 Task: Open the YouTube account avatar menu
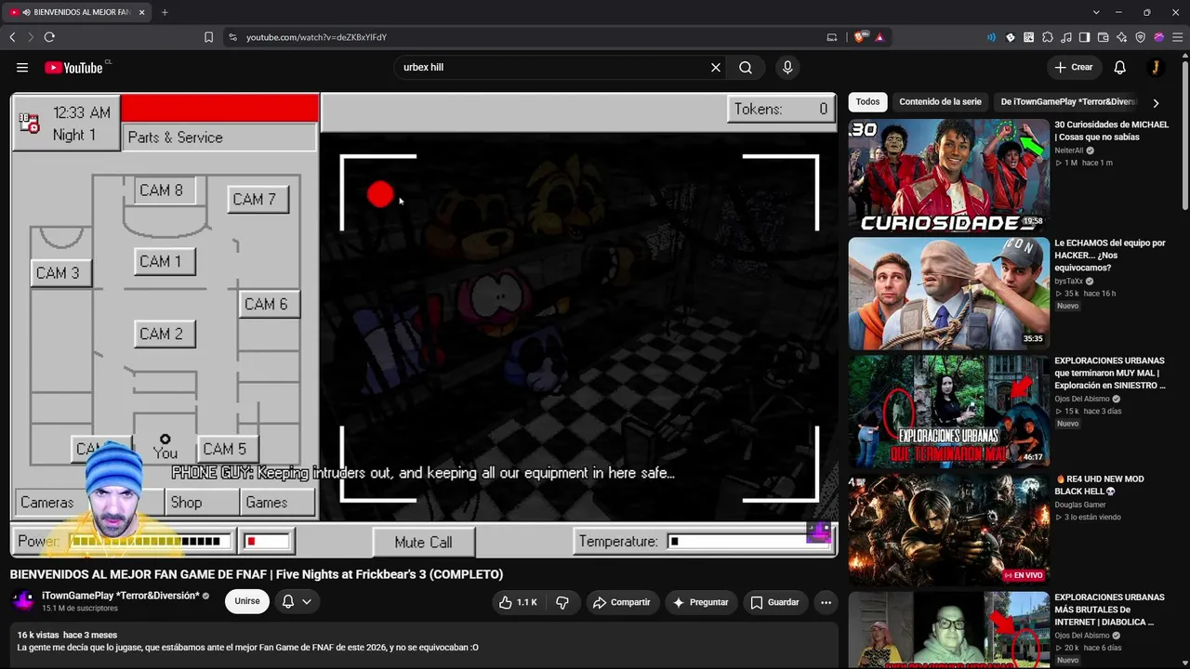[x=1156, y=67]
